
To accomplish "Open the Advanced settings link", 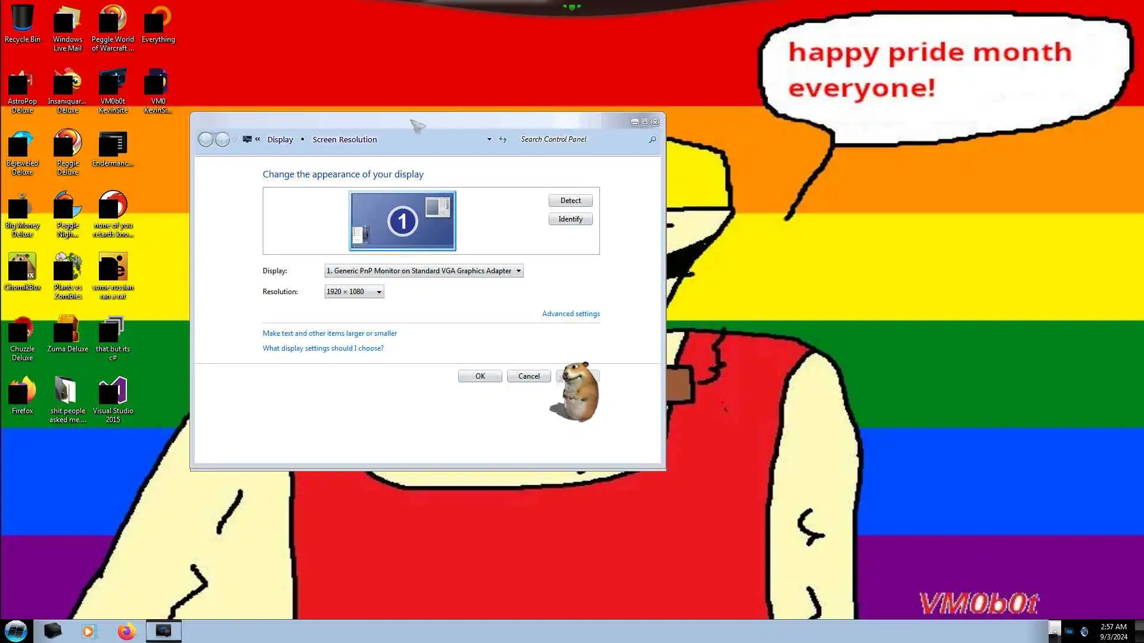I will 570,314.
